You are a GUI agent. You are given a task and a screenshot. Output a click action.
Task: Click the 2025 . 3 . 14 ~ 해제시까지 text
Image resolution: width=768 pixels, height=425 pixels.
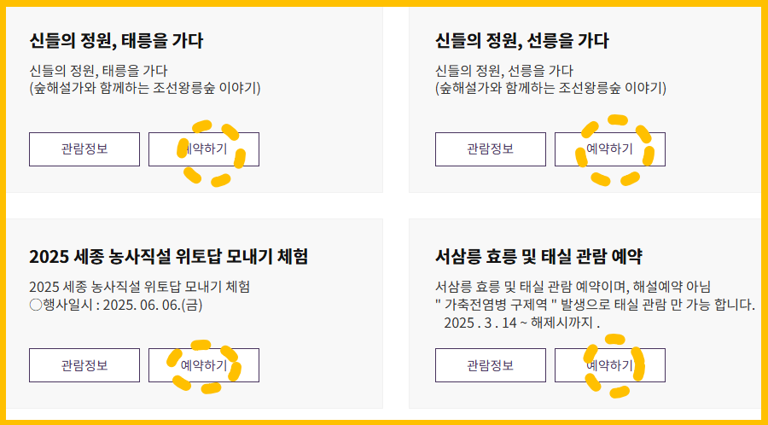pyautogui.click(x=521, y=323)
